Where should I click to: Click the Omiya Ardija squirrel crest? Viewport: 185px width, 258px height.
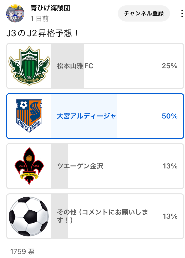tap(29, 116)
